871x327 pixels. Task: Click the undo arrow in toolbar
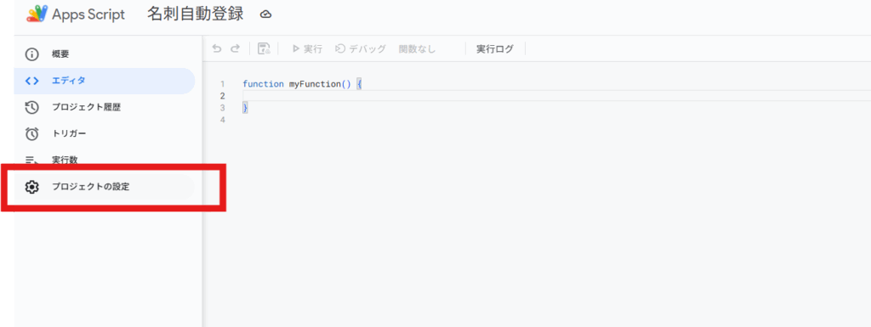coord(217,48)
